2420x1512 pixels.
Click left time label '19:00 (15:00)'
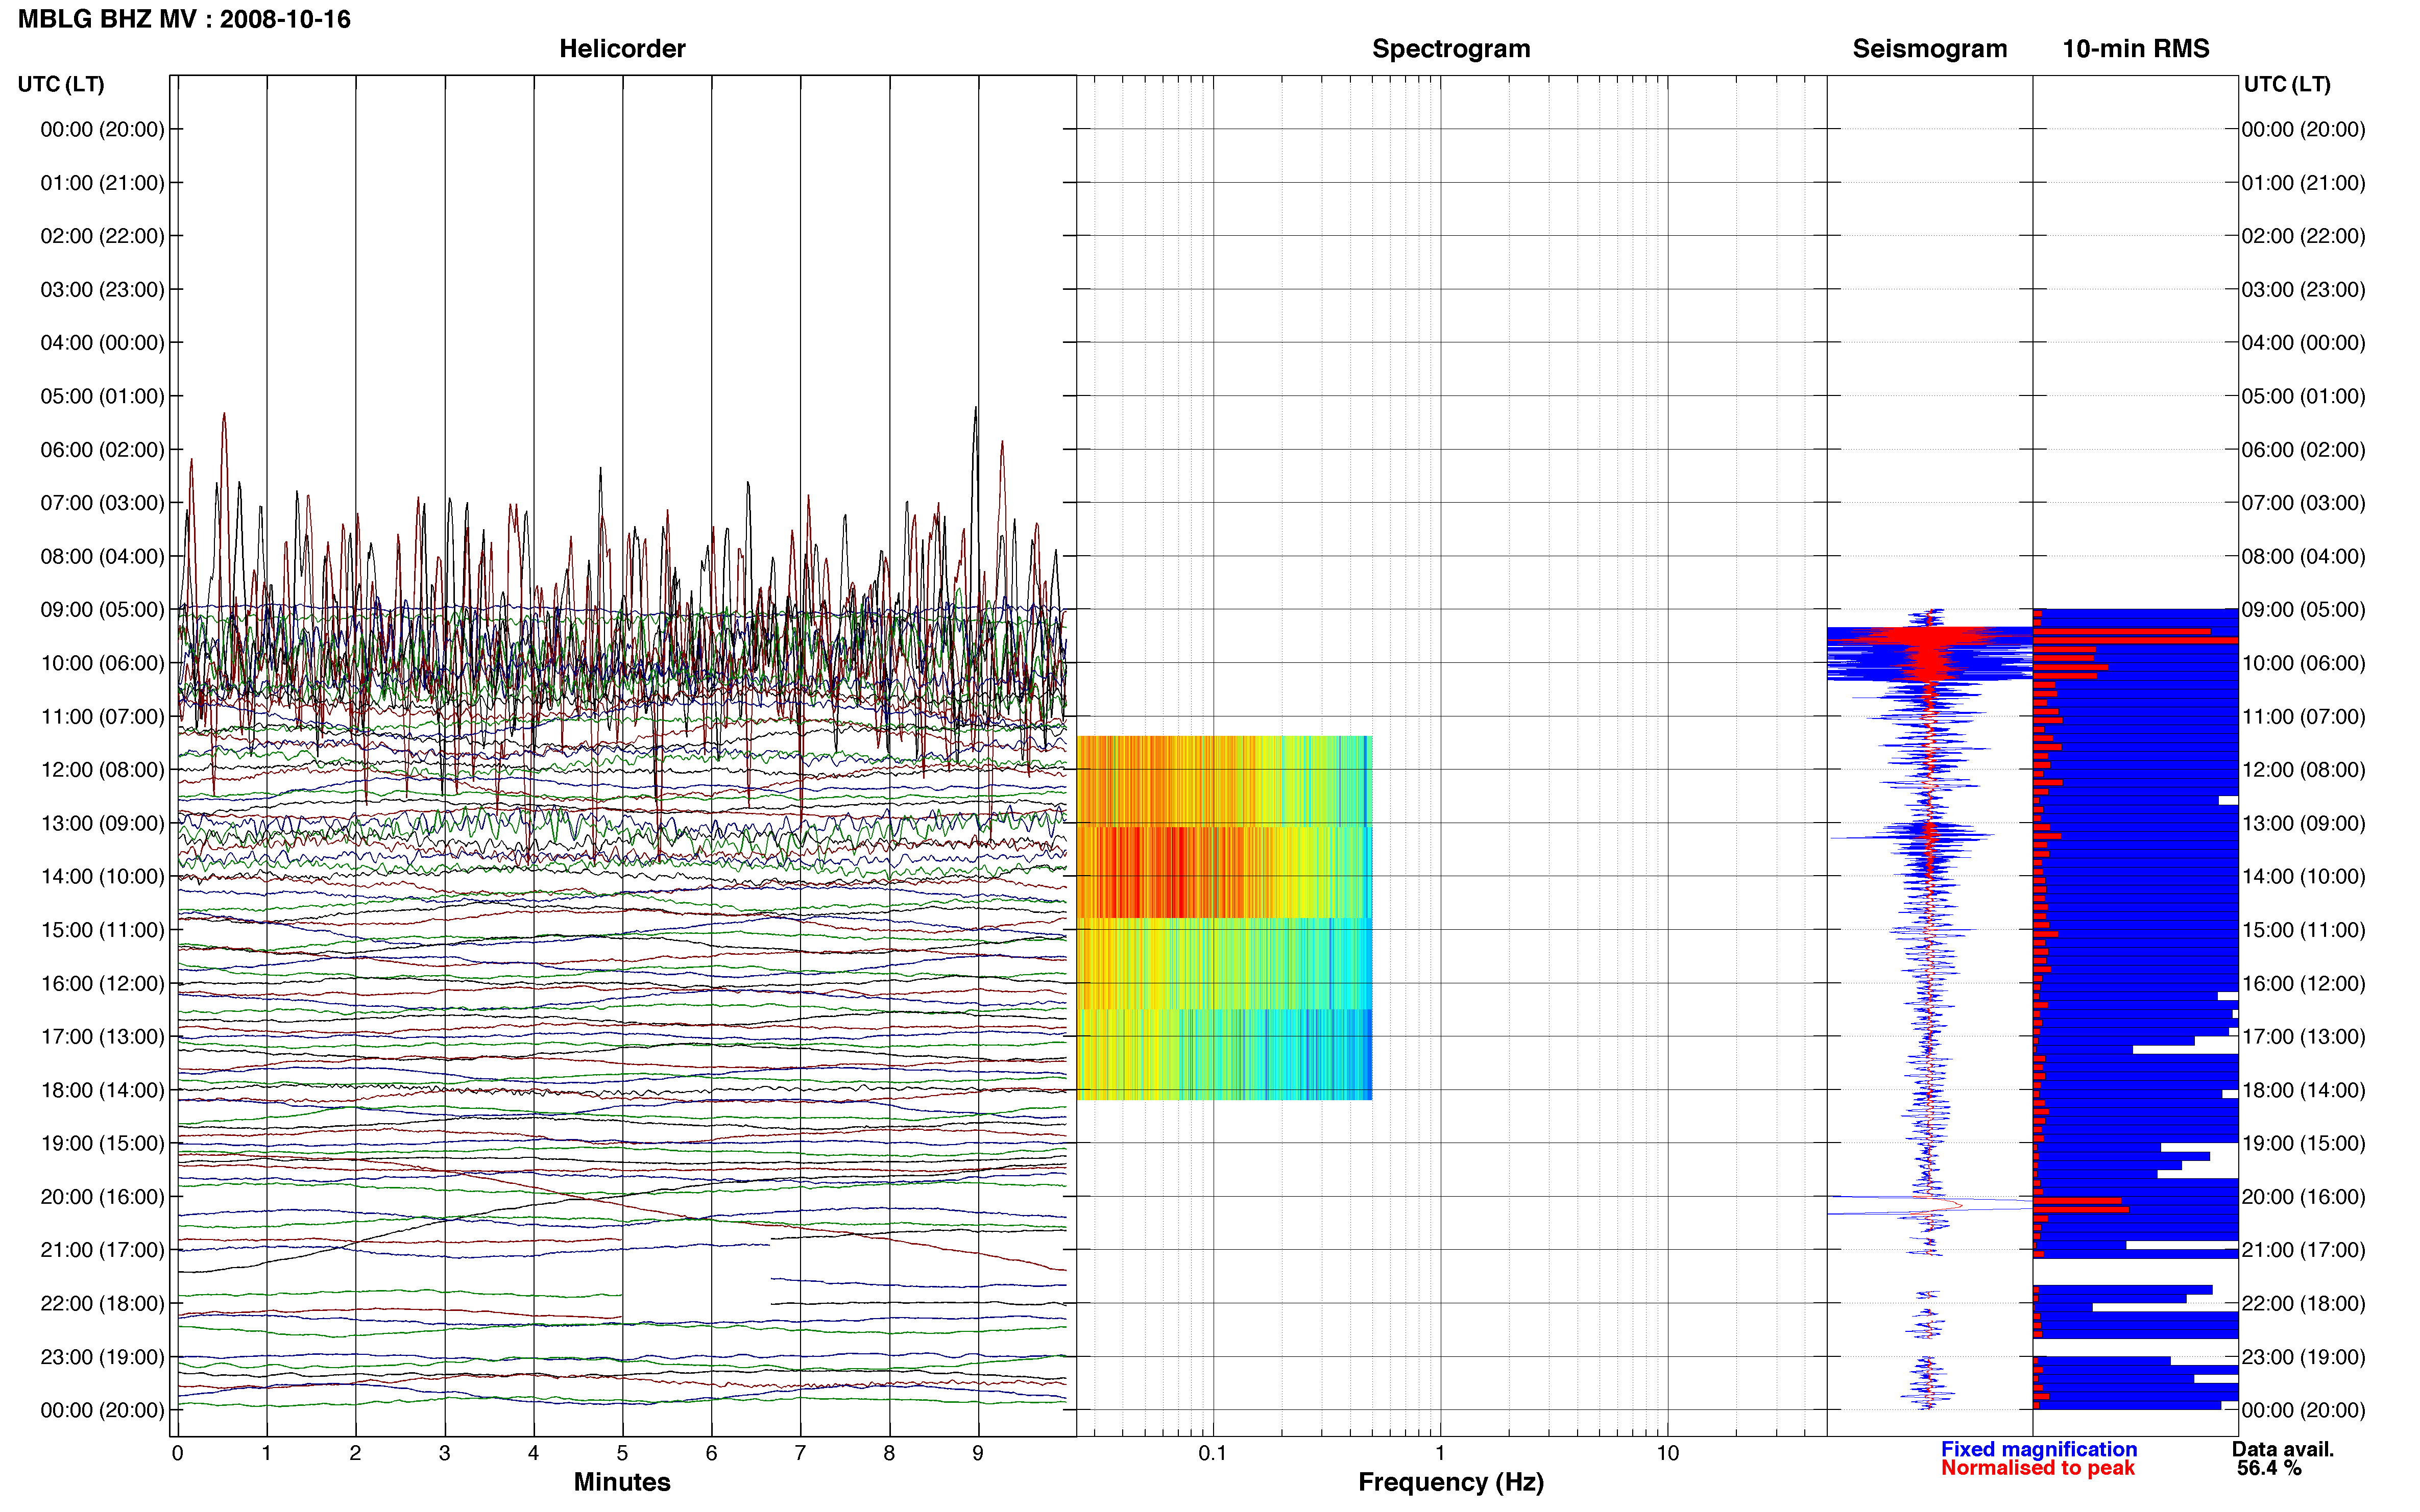tap(102, 1143)
